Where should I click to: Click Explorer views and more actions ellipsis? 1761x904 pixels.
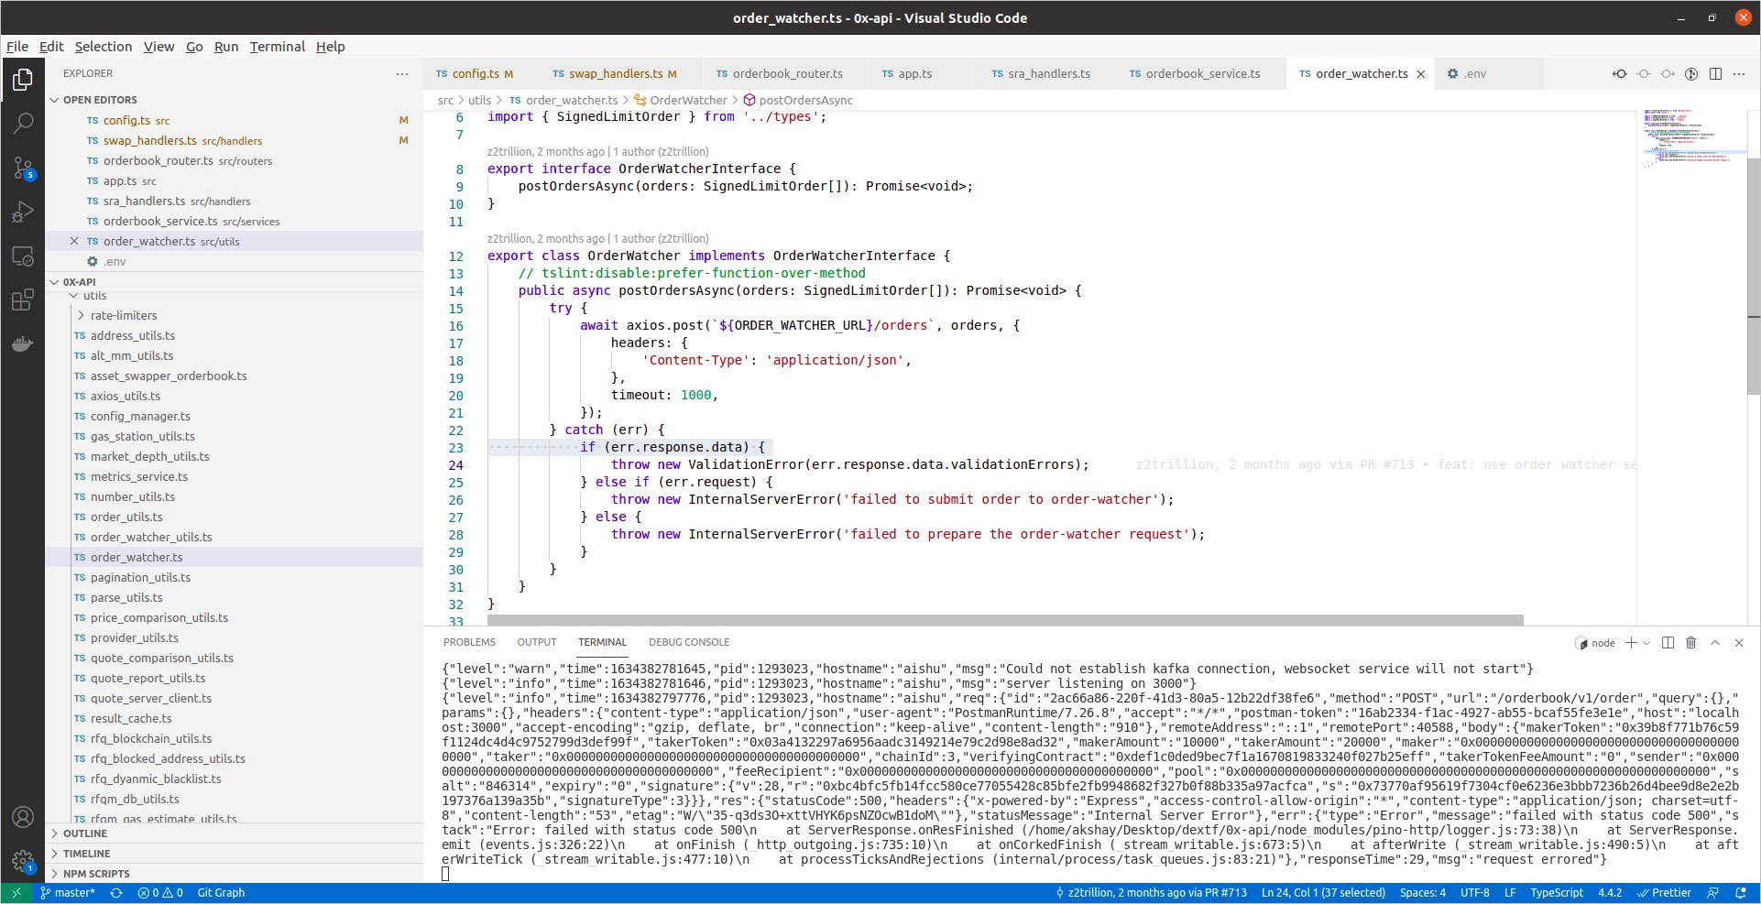coord(402,73)
